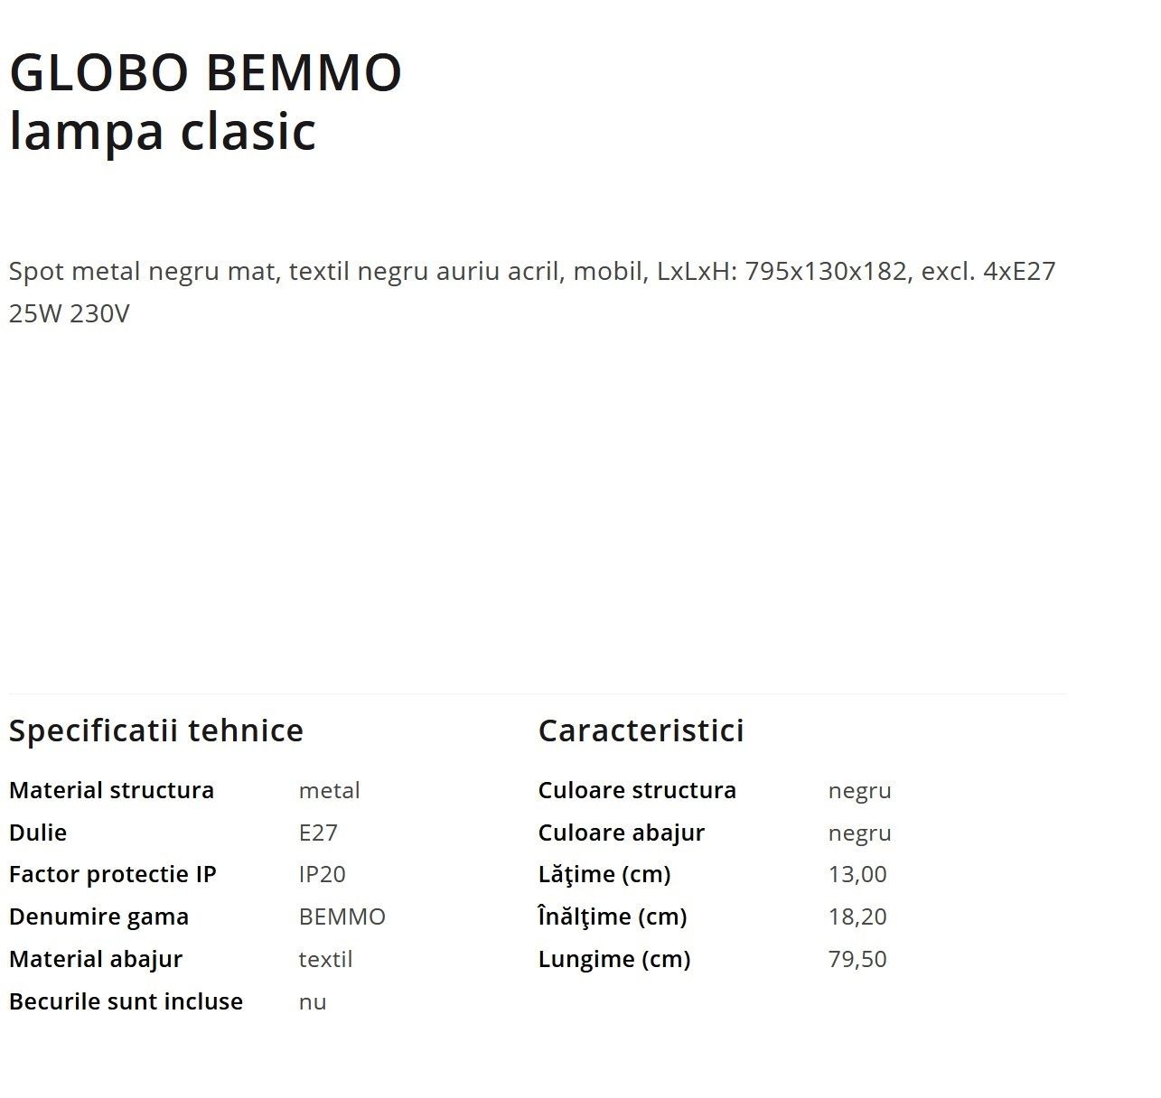Select the GLOBO BEMMO lampa clasic title
Image resolution: width=1161 pixels, height=1098 pixels.
(x=205, y=101)
